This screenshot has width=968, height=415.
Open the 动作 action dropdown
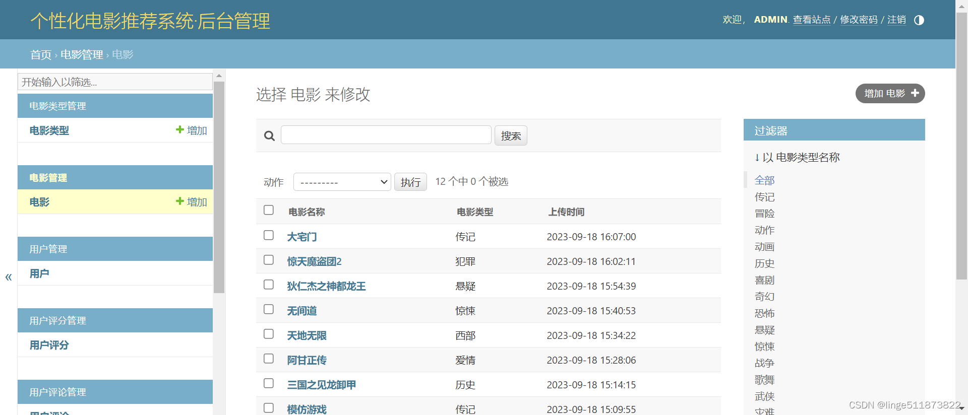click(342, 182)
